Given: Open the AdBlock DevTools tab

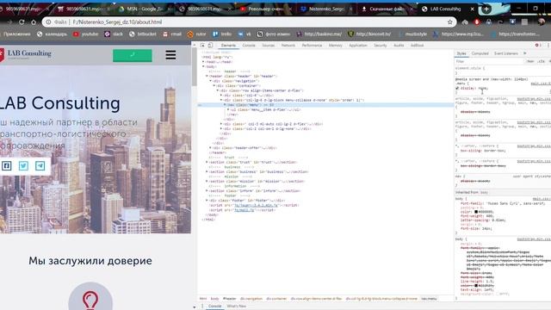Looking at the screenshot, I should coord(417,46).
